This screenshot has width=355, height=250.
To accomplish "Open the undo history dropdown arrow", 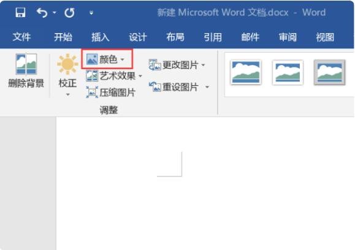I will pos(55,12).
